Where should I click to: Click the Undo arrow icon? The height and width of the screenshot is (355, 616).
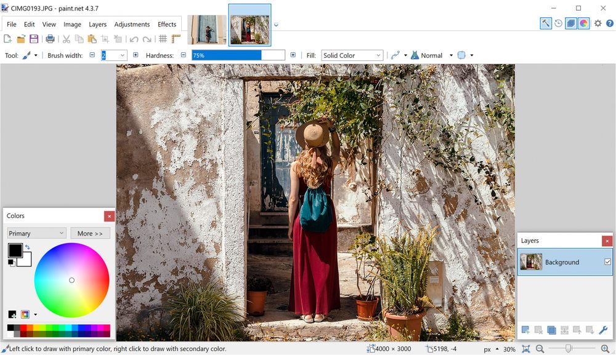tap(134, 39)
